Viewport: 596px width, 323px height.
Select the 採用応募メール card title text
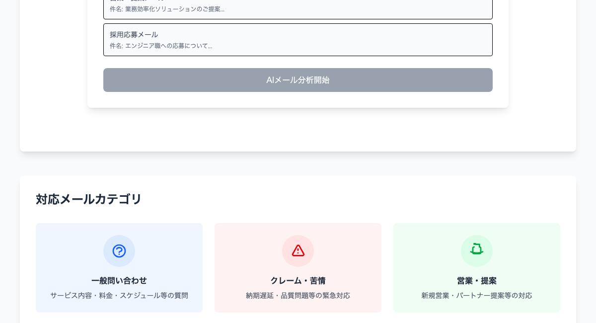(134, 35)
